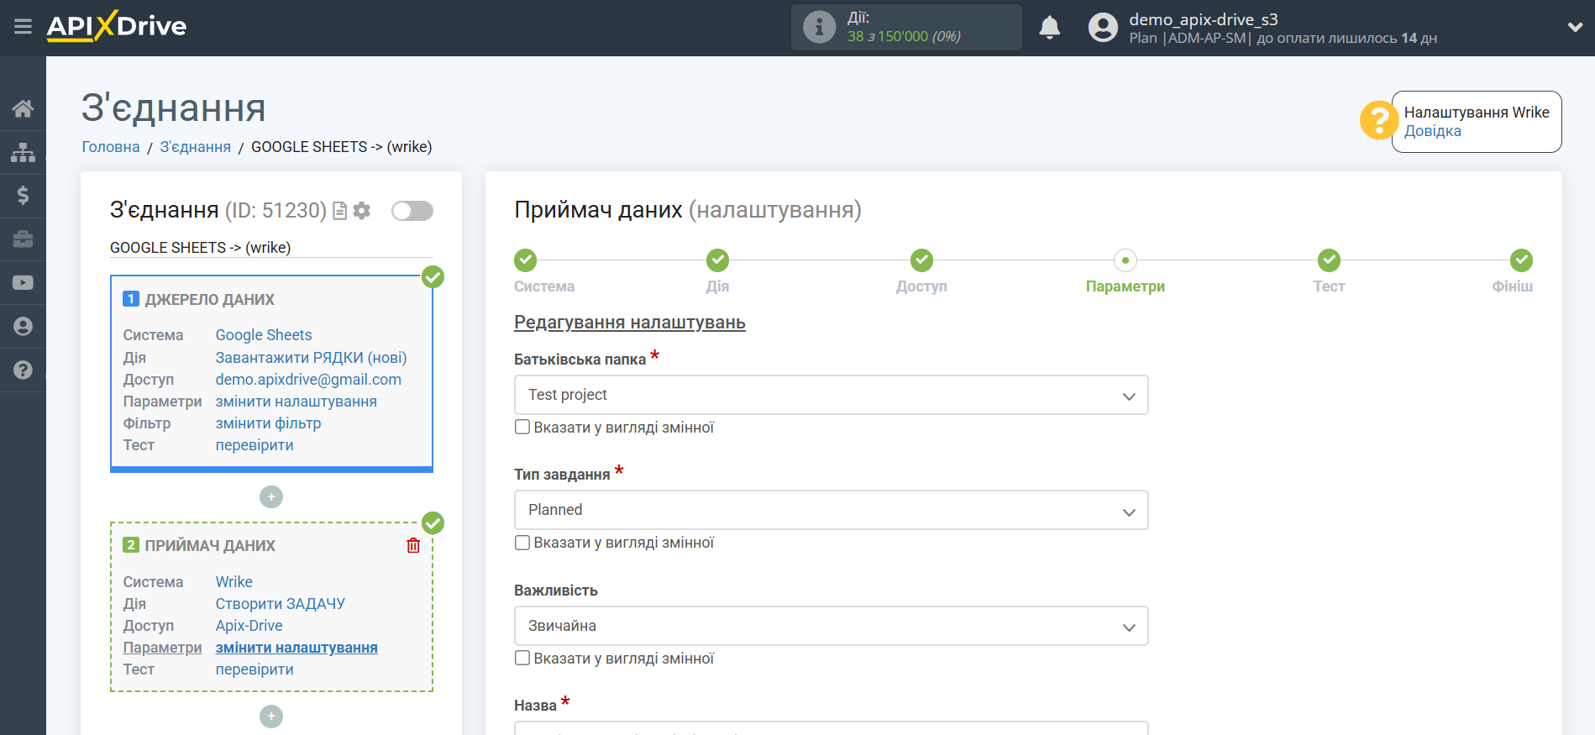Click the З'єднання breadcrumb link
The height and width of the screenshot is (735, 1595).
point(196,147)
